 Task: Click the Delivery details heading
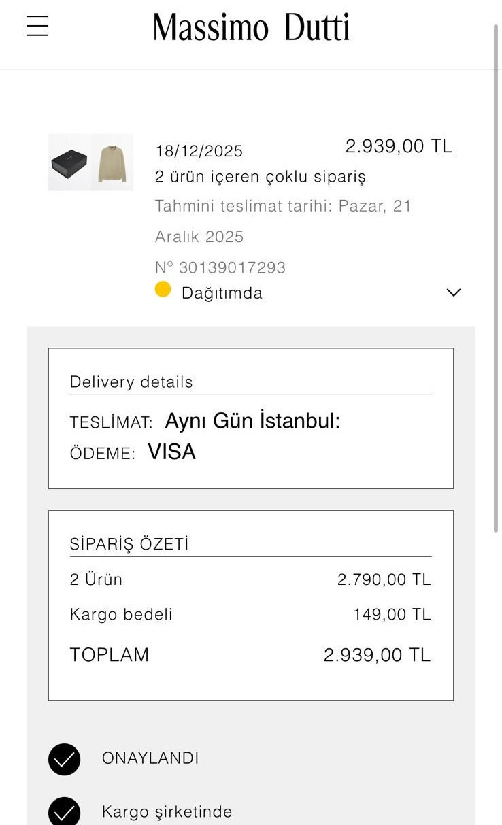[131, 382]
